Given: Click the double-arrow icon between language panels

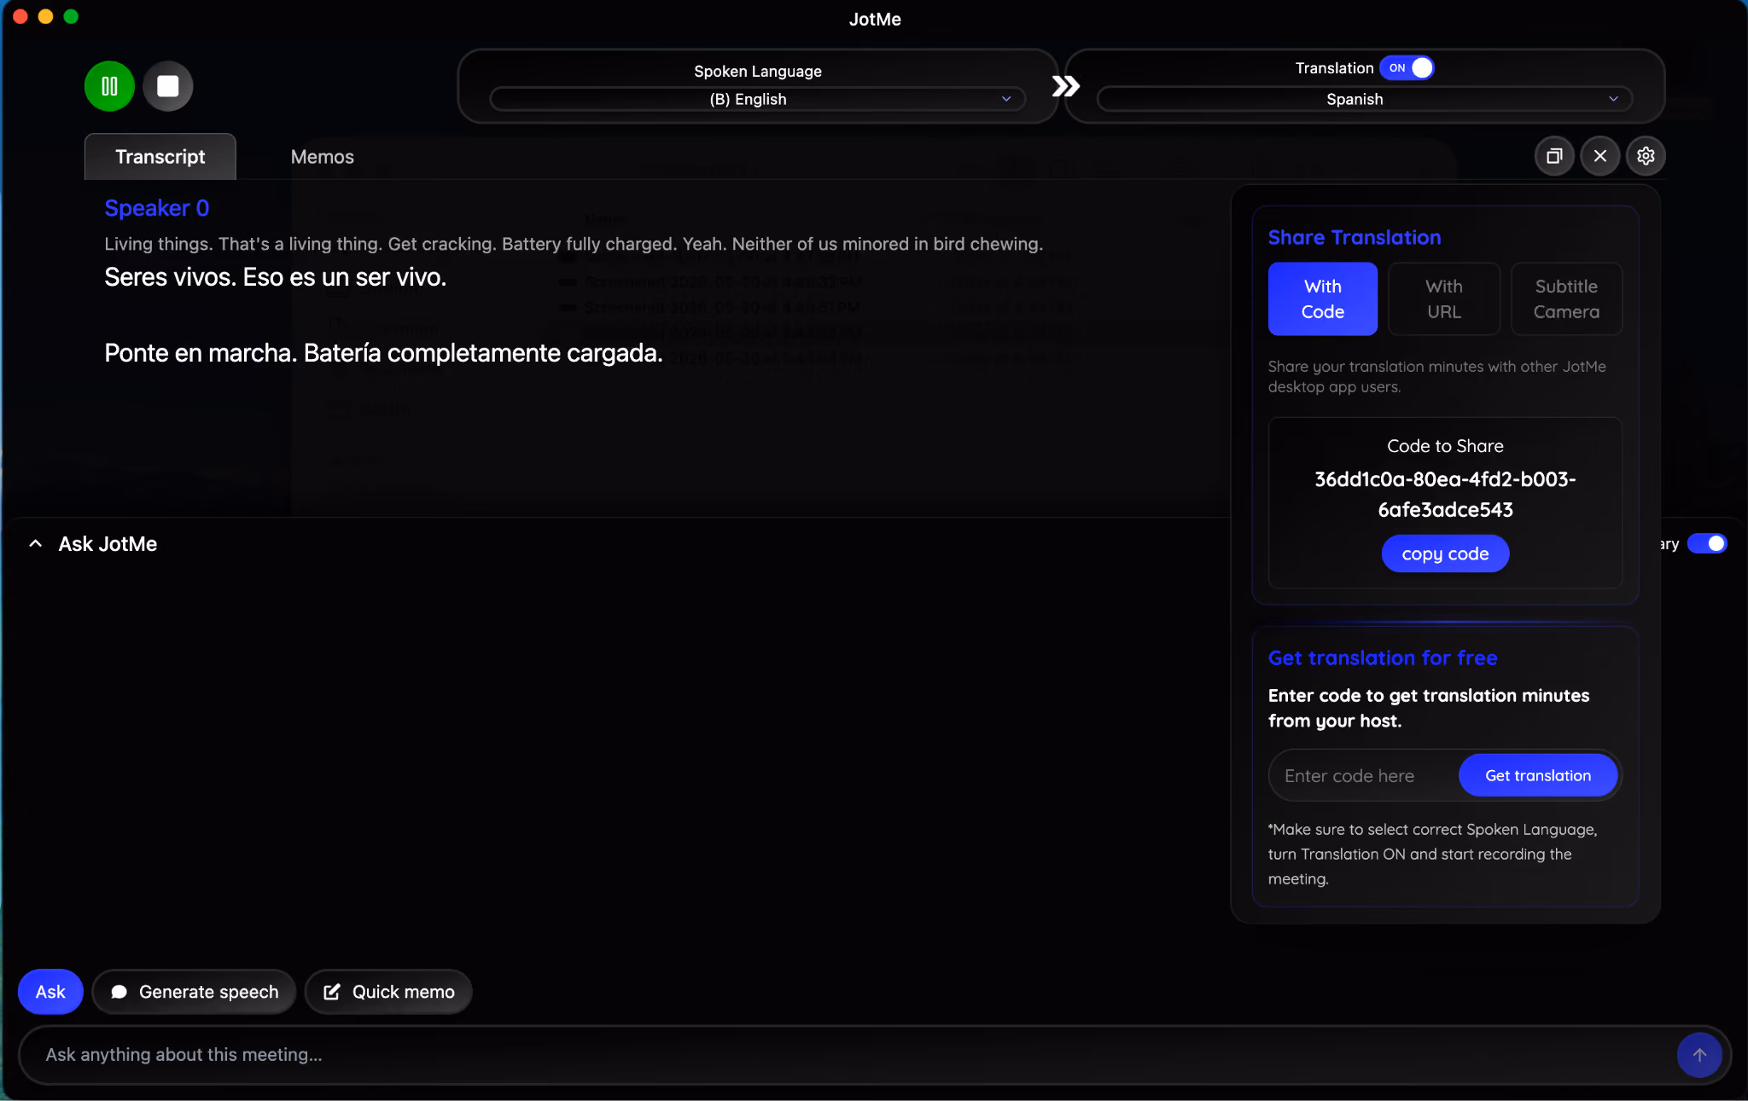Looking at the screenshot, I should 1065,86.
